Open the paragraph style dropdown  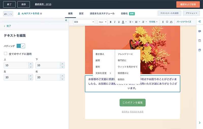pos(84,22)
